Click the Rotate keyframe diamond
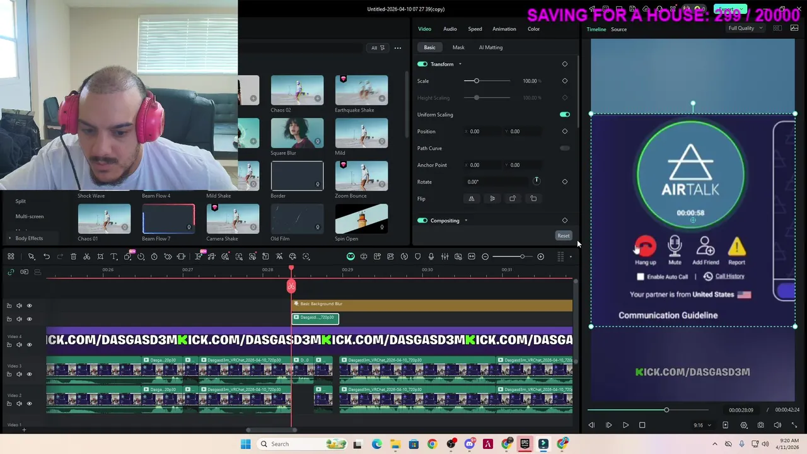807x454 pixels. pyautogui.click(x=565, y=182)
